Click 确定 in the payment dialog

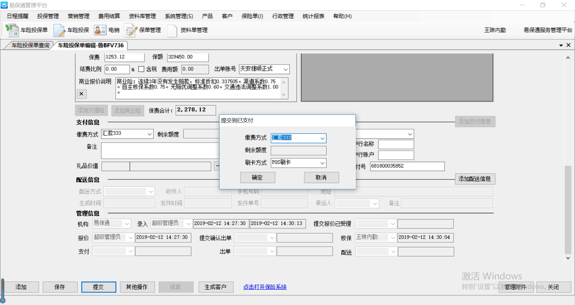(257, 178)
